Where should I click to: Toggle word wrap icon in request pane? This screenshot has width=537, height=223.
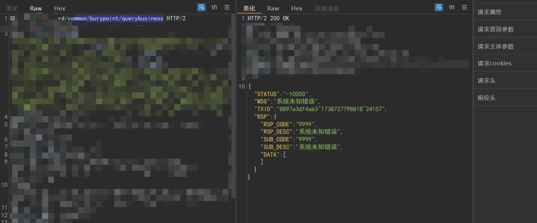pyautogui.click(x=201, y=7)
